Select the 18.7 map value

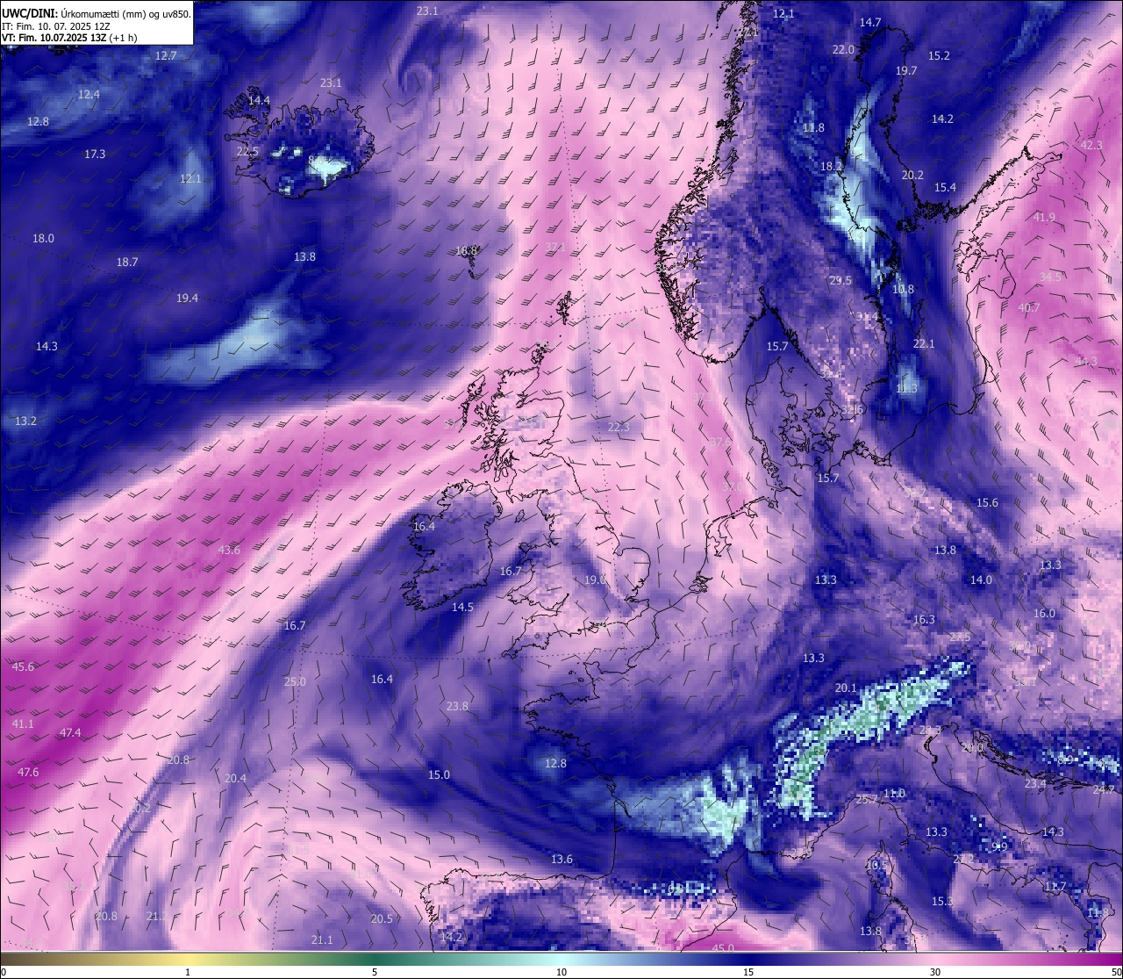coord(127,262)
